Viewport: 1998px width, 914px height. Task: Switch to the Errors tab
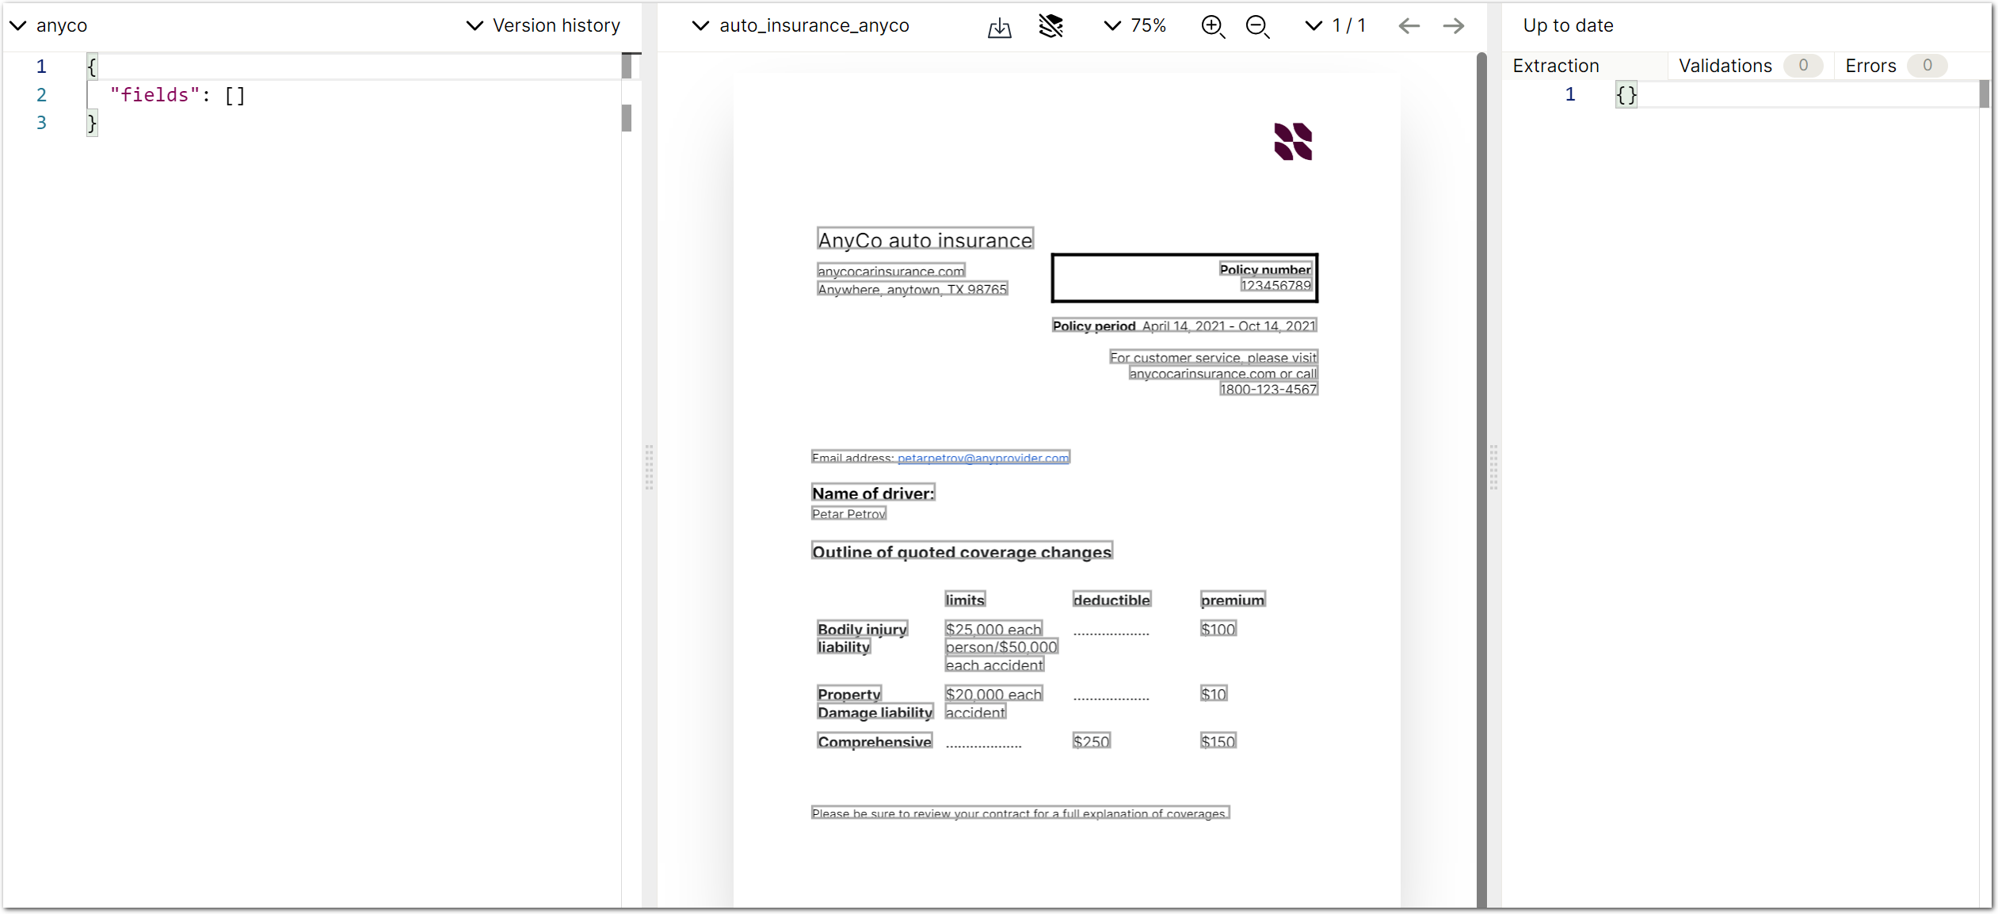pos(1870,66)
